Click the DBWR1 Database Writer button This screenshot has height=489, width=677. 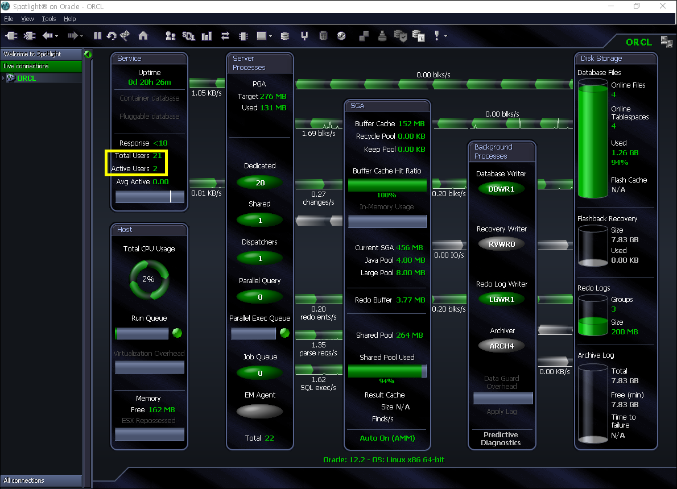[501, 189]
